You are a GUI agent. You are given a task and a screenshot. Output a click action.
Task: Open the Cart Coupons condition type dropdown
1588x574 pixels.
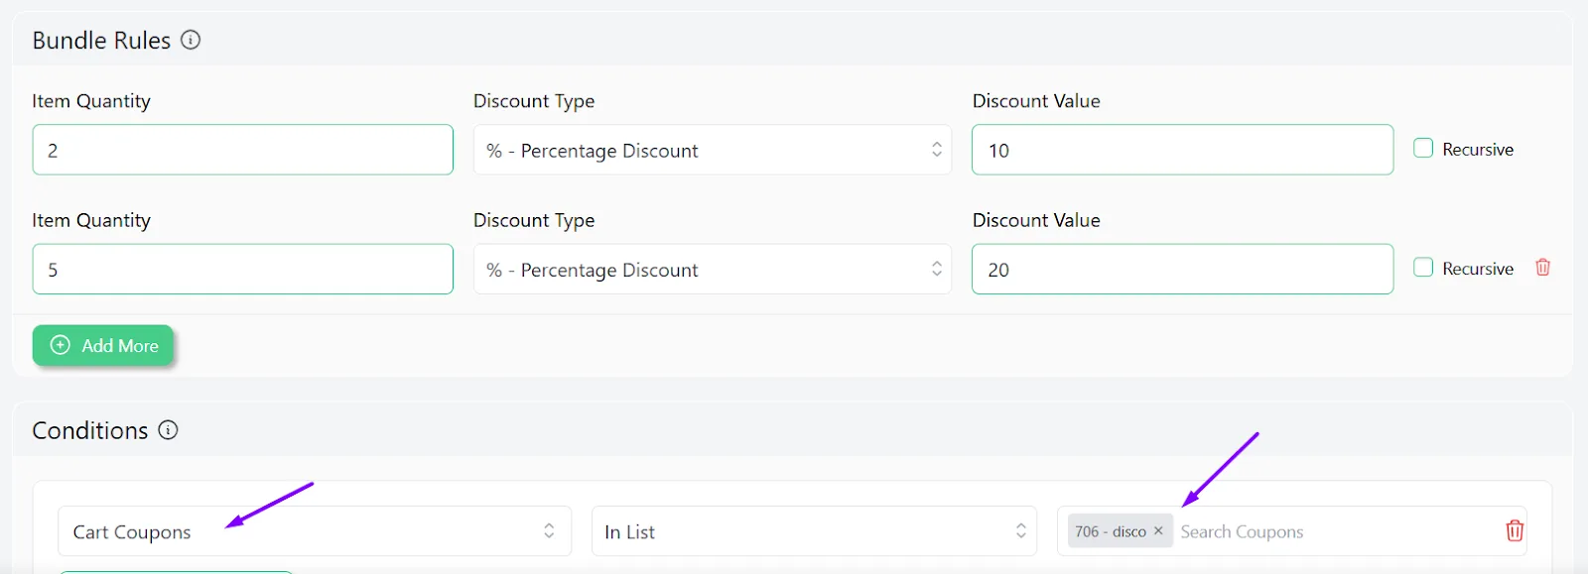tap(315, 531)
